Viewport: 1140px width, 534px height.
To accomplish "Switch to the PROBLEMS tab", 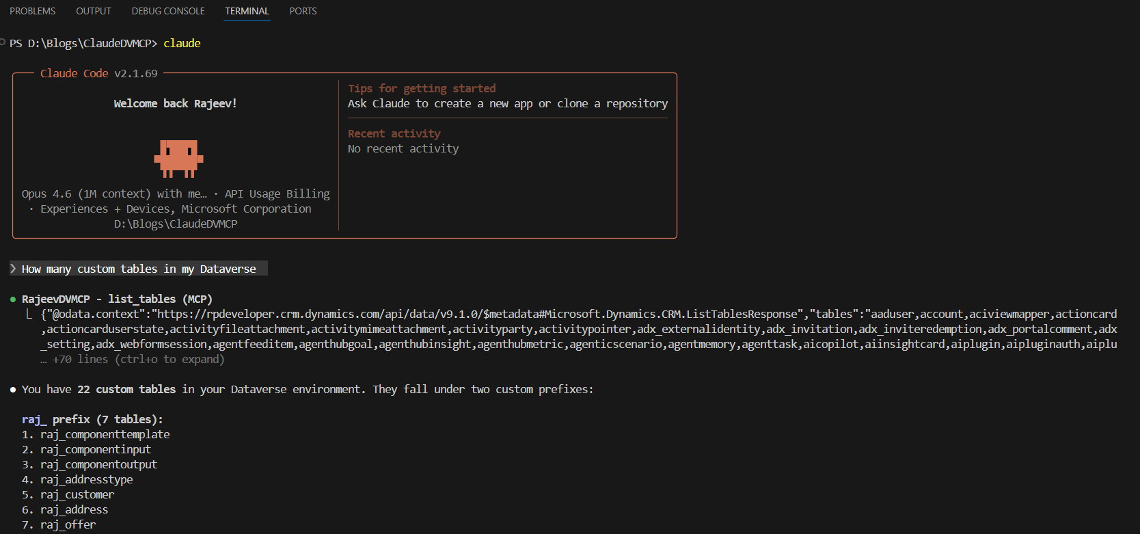I will pos(32,11).
